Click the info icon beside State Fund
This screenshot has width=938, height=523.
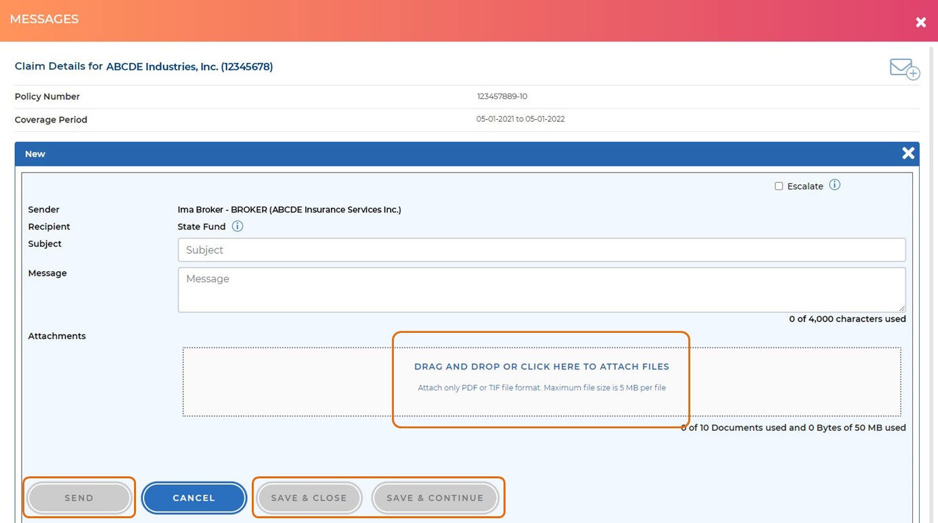tap(237, 227)
